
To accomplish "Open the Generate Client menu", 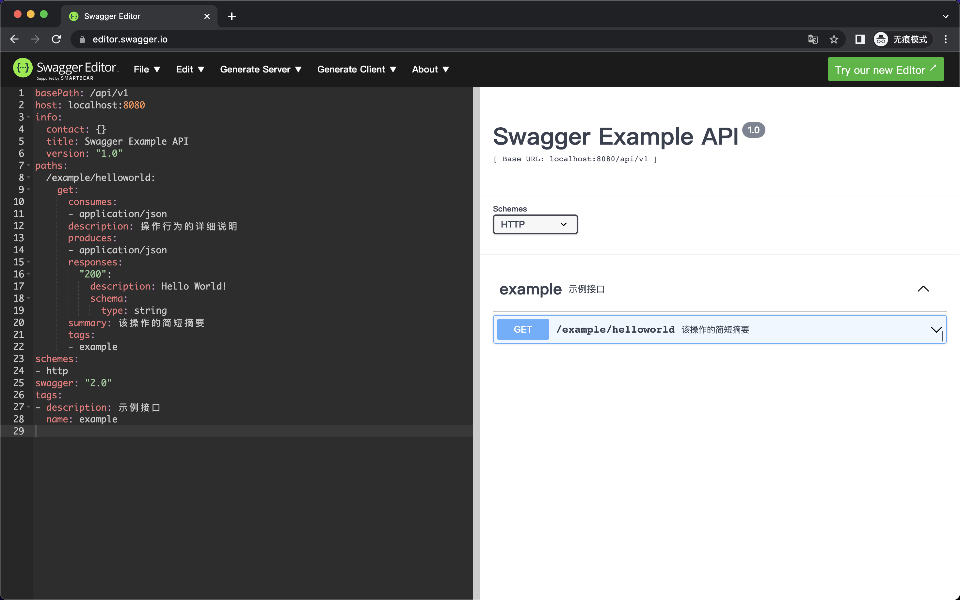I will coord(356,69).
